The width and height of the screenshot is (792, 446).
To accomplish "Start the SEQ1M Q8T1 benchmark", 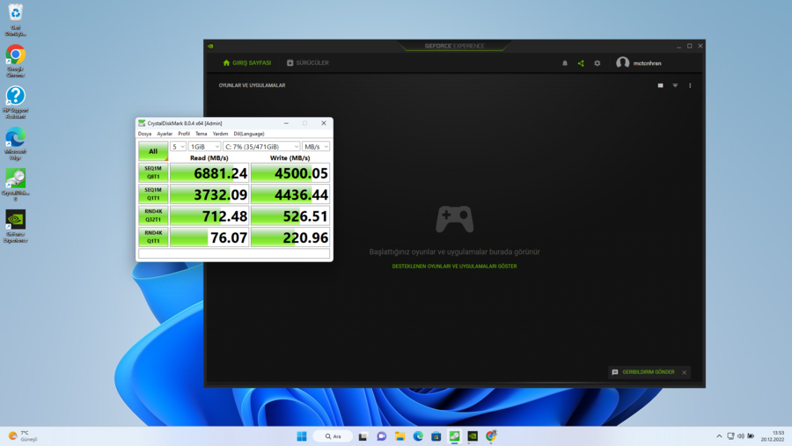I will [153, 172].
